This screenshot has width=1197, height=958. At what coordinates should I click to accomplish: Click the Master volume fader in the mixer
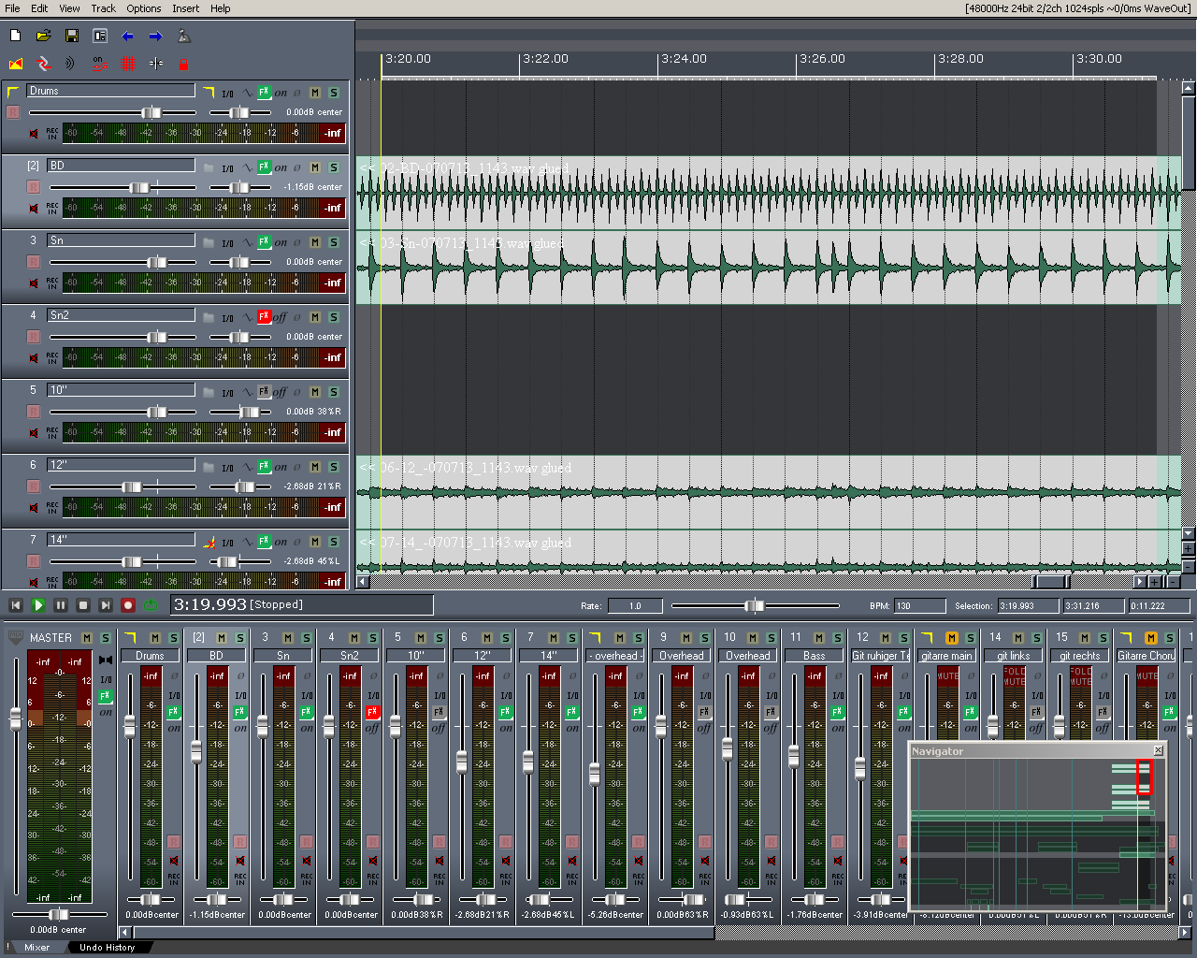[16, 718]
